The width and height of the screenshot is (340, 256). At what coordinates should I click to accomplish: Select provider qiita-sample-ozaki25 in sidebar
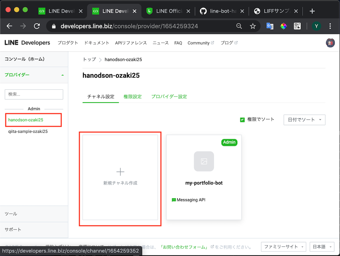click(x=28, y=131)
